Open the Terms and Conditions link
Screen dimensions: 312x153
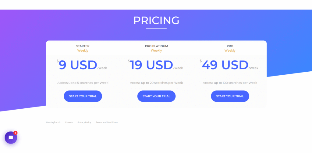(107, 122)
